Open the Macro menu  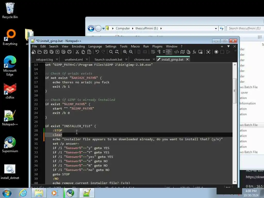point(135,46)
